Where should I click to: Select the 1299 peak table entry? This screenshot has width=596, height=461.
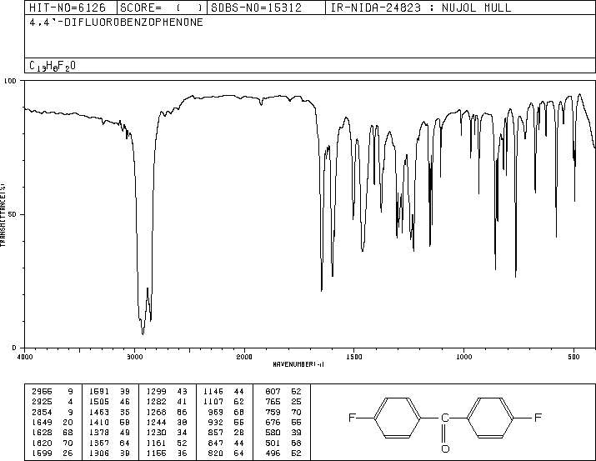click(x=167, y=391)
